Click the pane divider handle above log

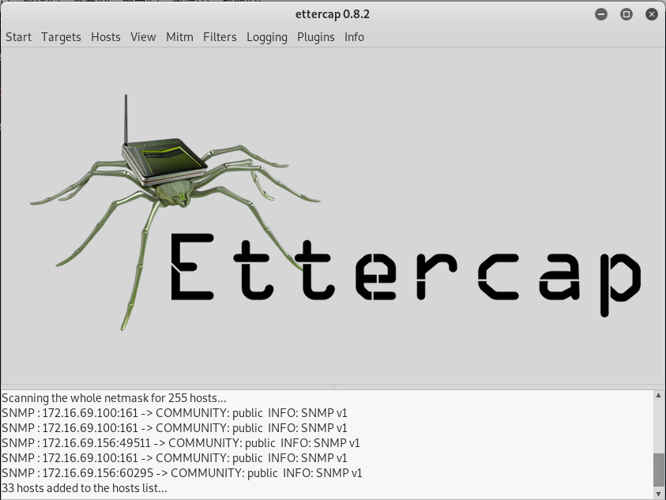[333, 387]
